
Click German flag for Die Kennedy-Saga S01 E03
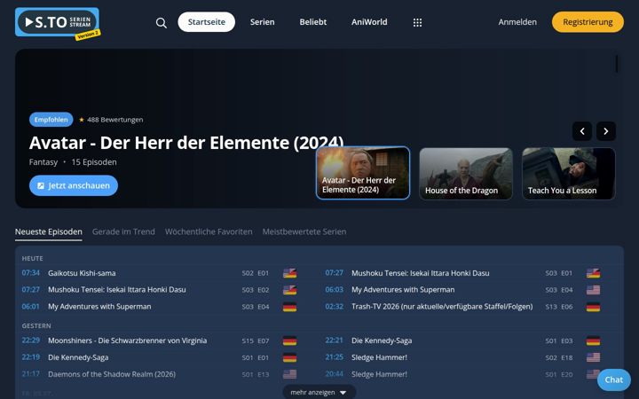pos(593,340)
